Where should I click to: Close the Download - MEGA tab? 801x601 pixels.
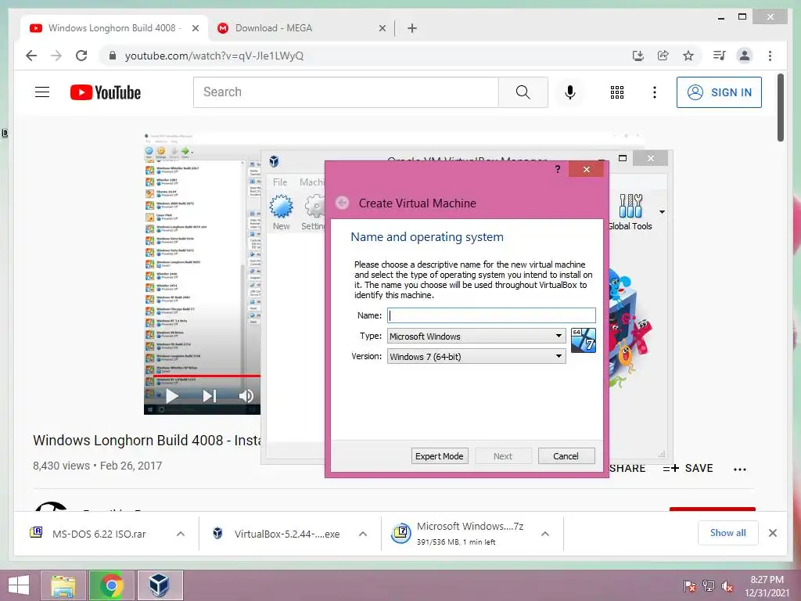click(382, 28)
